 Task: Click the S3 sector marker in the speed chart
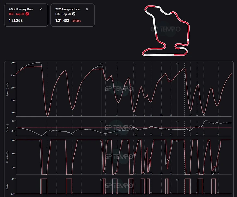pyautogui.click(x=177, y=64)
